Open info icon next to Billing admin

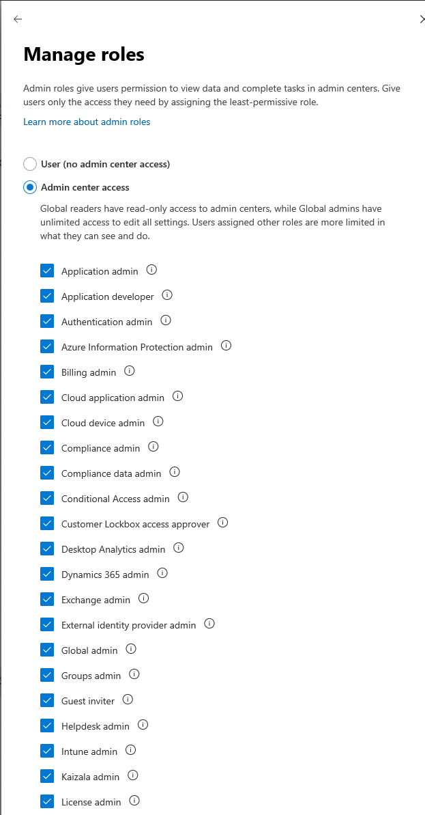coord(129,371)
